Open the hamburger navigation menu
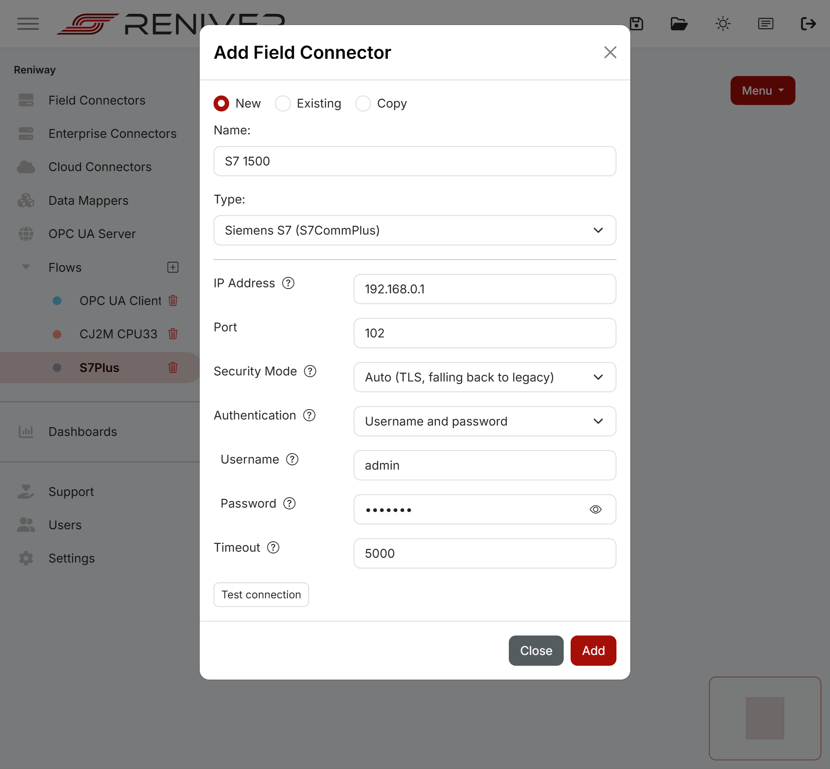 click(28, 24)
